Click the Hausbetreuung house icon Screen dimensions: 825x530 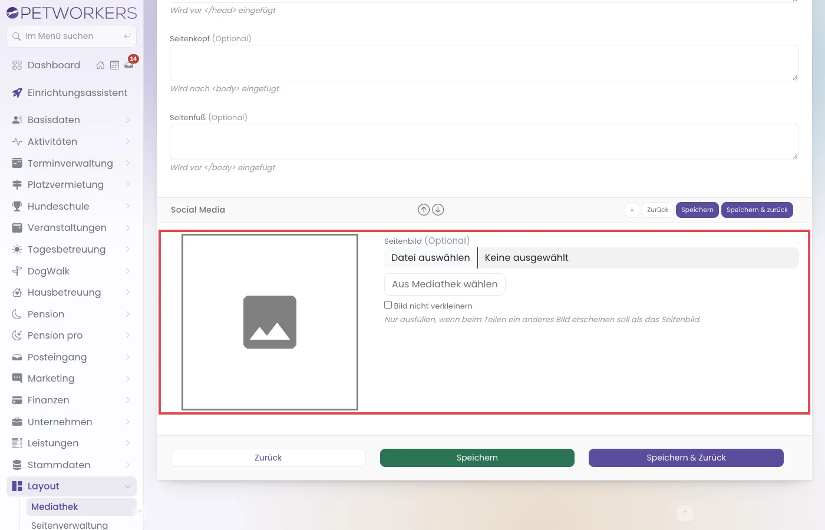point(17,293)
